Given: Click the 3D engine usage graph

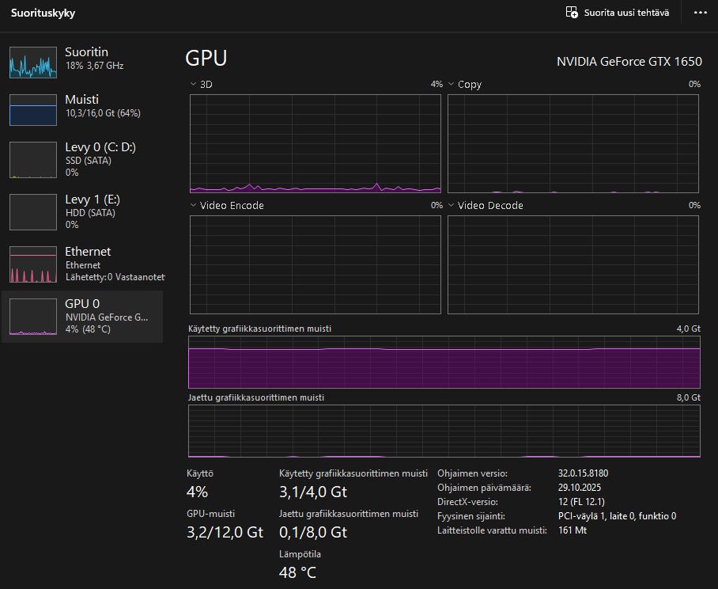Looking at the screenshot, I should click(x=315, y=143).
